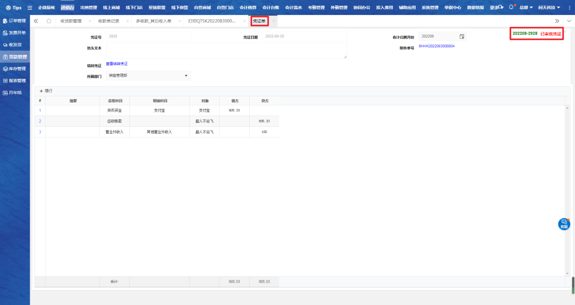Close the 收货款管理 tab
This screenshot has width=575, height=305.
(89, 21)
